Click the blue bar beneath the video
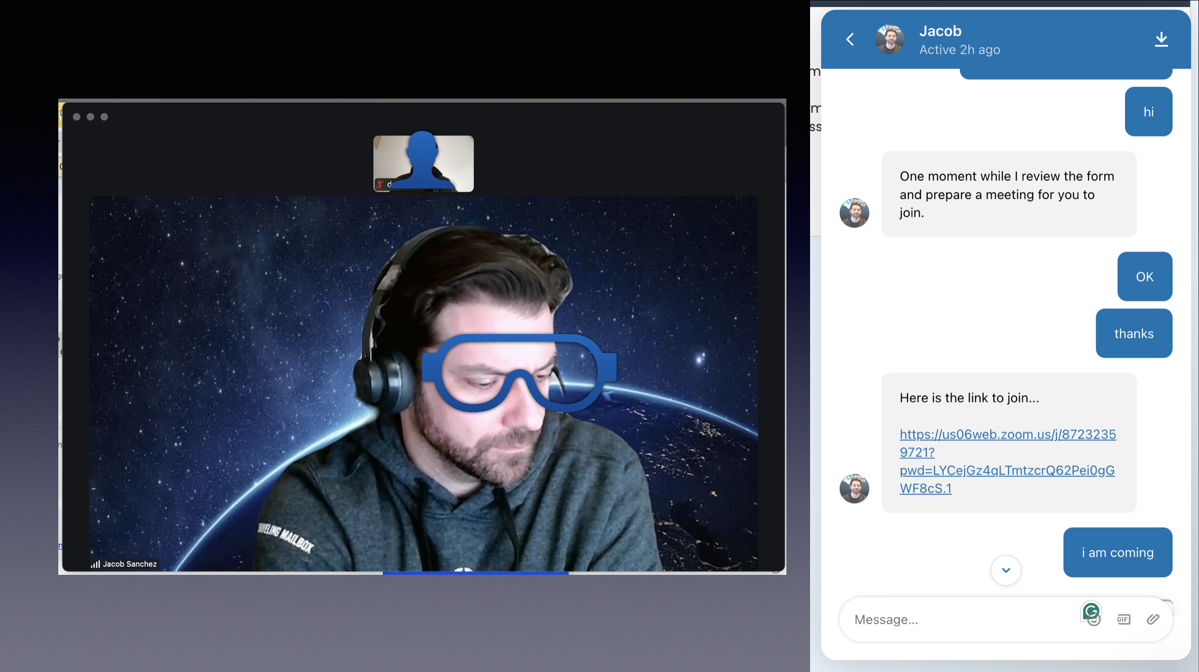 475,573
